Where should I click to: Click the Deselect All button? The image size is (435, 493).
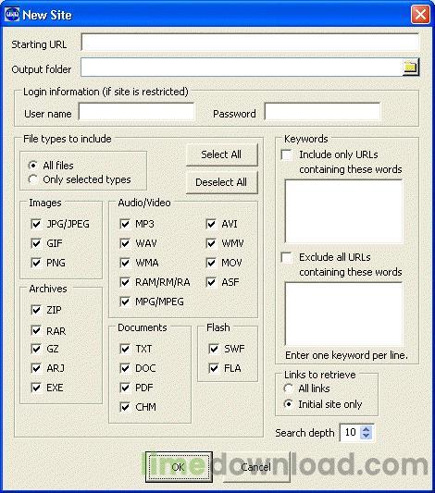(222, 182)
